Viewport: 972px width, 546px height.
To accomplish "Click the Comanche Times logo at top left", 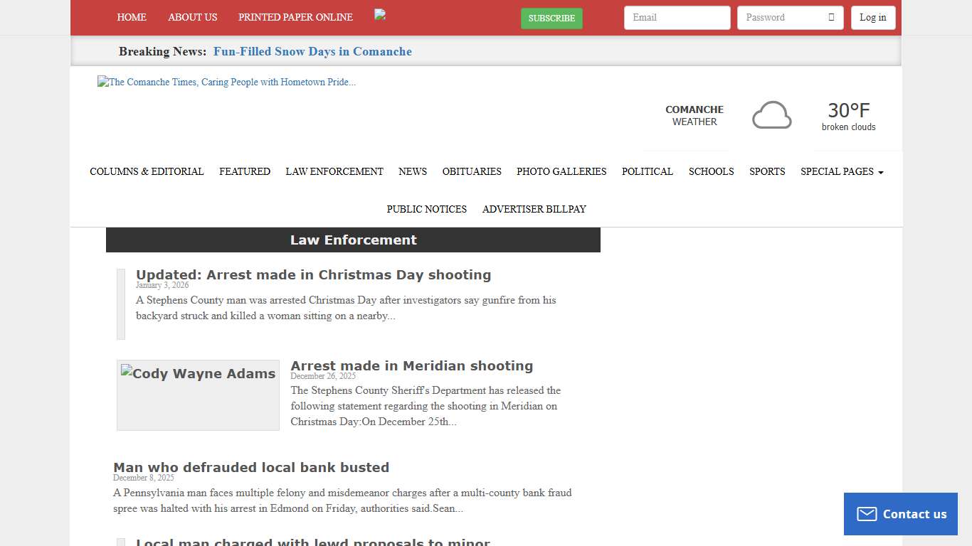I will (226, 82).
